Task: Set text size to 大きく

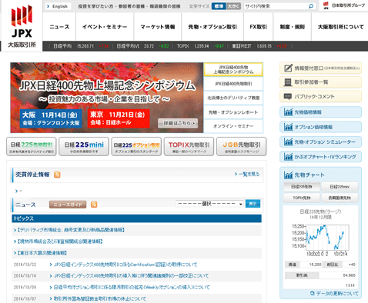Action: 233,6
